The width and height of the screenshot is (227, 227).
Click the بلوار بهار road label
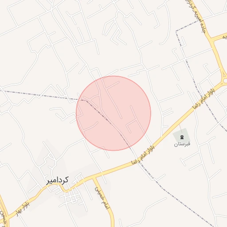[x=23, y=210]
